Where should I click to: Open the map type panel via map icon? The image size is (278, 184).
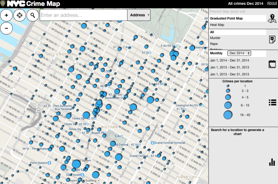(272, 19)
